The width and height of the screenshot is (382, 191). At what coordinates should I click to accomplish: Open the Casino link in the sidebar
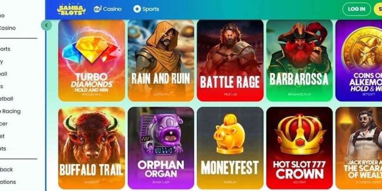tap(8, 28)
